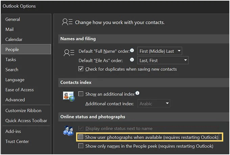Click the Names and filing contact icon

tap(69, 53)
